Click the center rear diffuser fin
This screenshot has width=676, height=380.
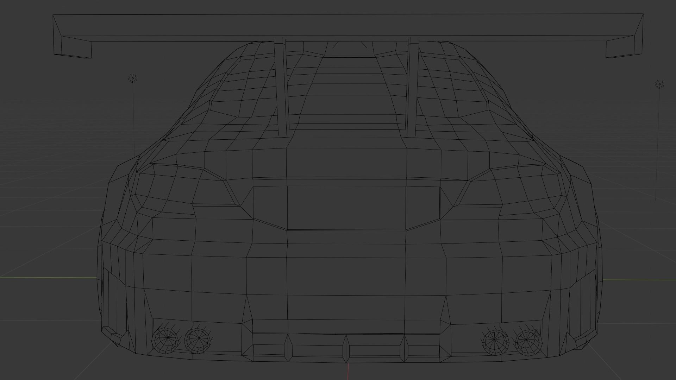[346, 348]
